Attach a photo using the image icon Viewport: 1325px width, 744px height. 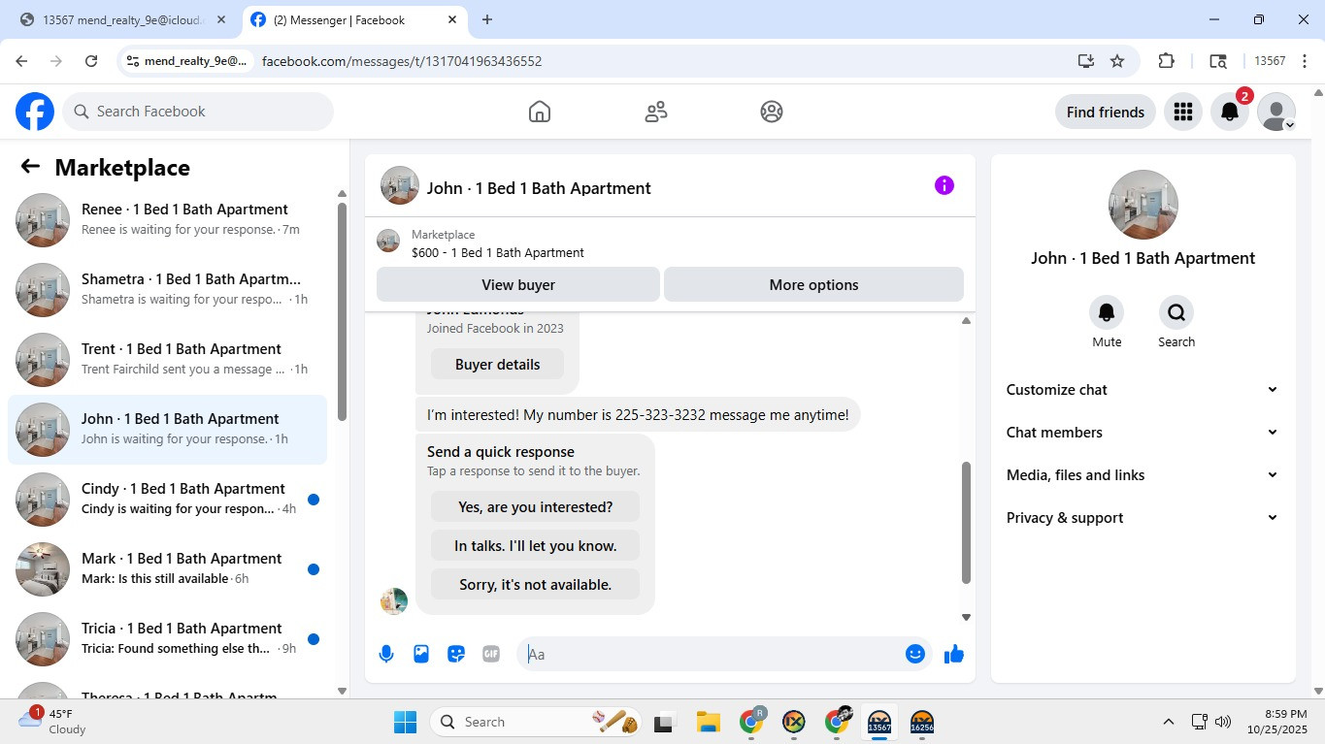421,654
